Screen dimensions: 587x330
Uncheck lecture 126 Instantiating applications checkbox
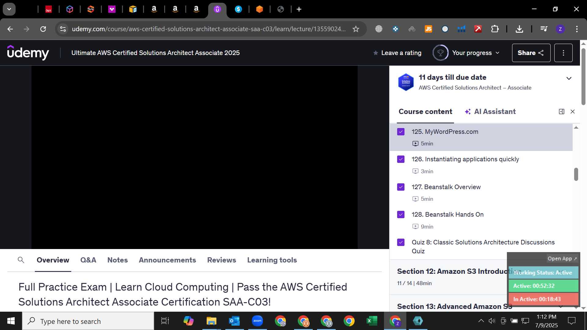[x=401, y=159]
